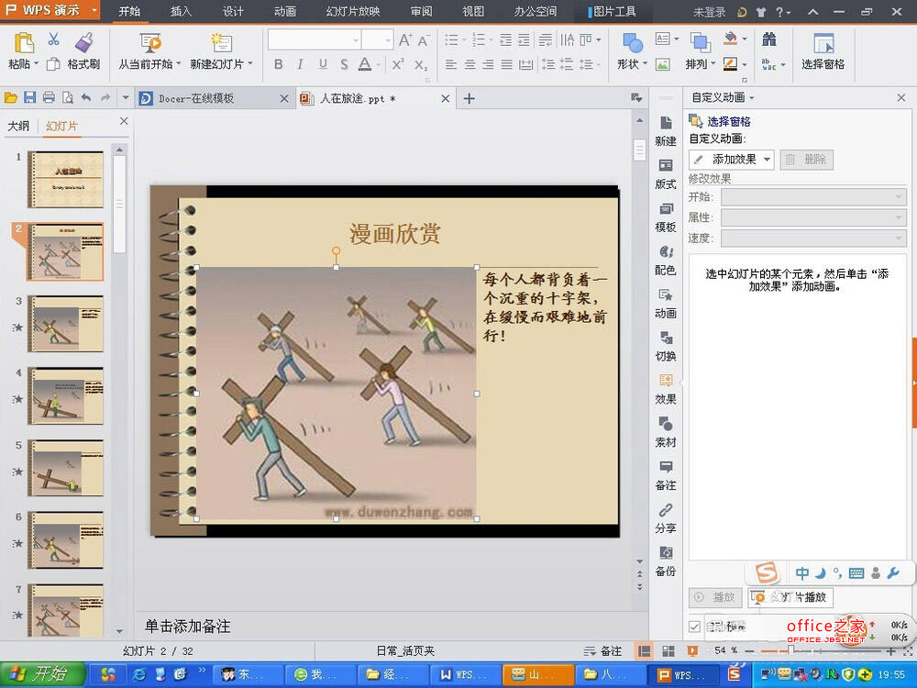917x688 pixels.
Task: Open the 切换 slide transition sidebar panel
Action: [x=666, y=345]
